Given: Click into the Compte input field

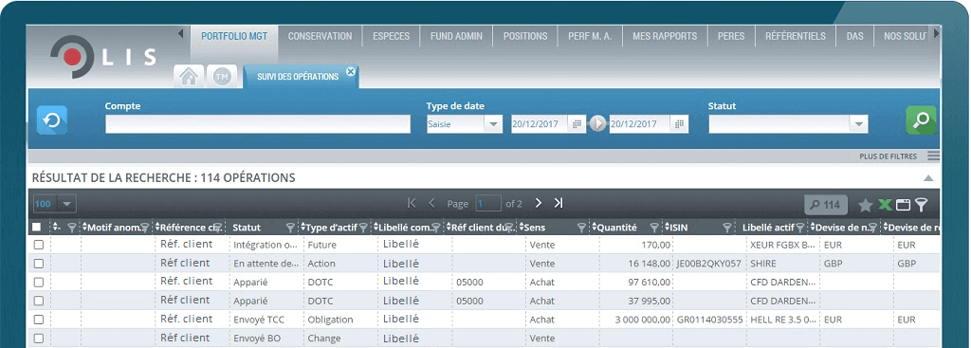Looking at the screenshot, I should (258, 124).
